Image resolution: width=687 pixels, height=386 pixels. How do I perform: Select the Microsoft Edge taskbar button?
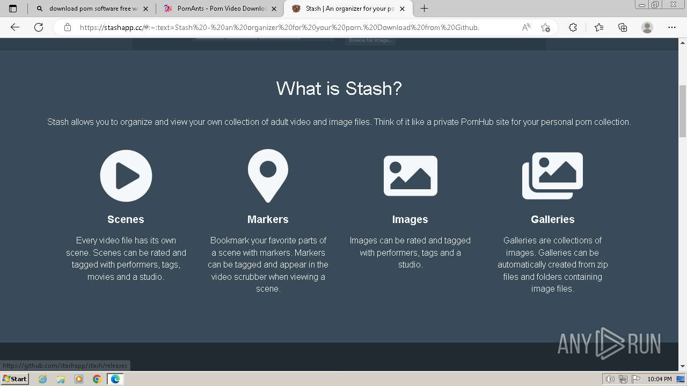point(115,379)
